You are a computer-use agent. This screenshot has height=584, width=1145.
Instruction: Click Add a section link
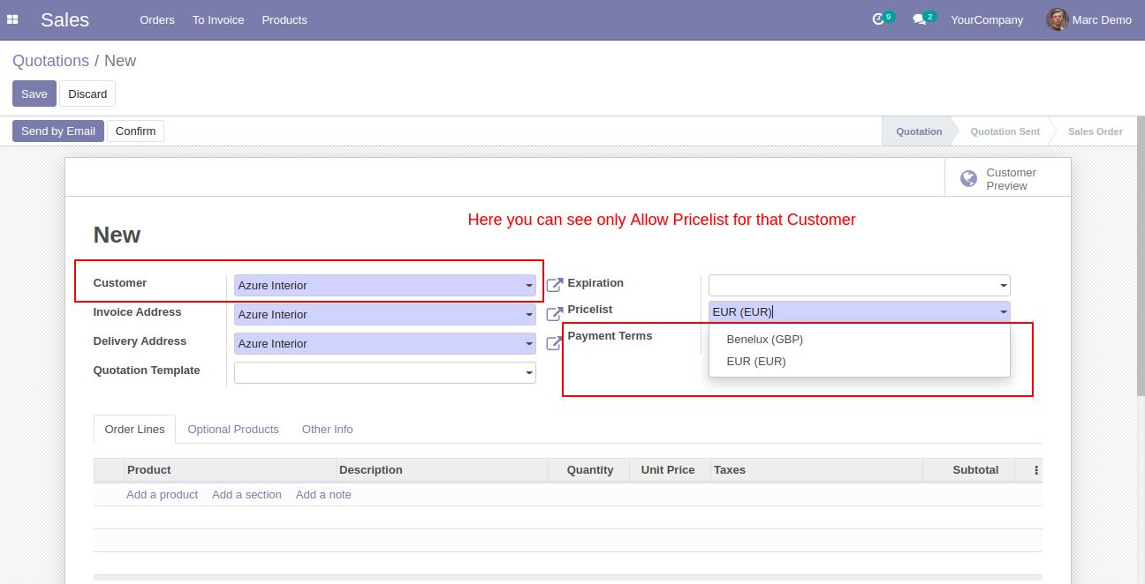coord(246,495)
